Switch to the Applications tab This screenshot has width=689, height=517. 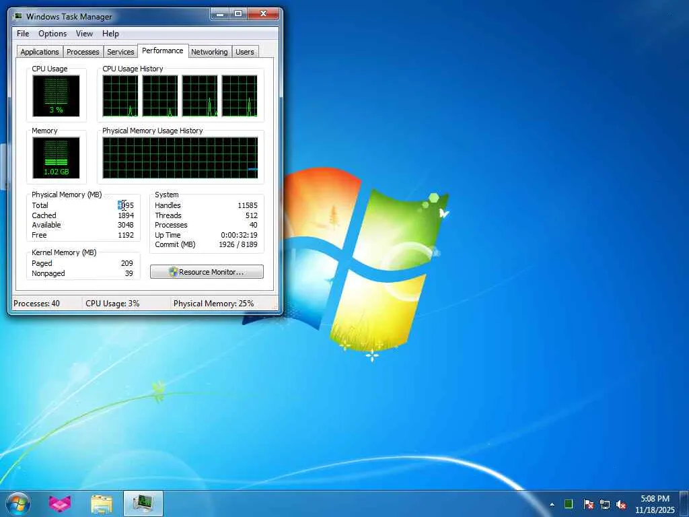point(40,51)
